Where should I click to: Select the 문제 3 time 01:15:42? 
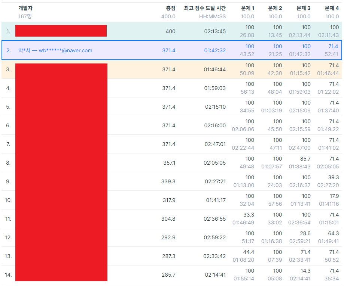tap(300, 73)
